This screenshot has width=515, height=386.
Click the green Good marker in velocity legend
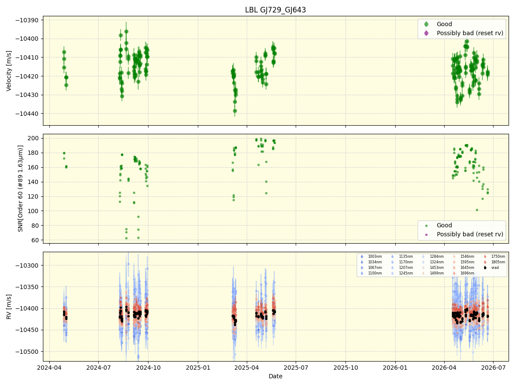point(426,24)
